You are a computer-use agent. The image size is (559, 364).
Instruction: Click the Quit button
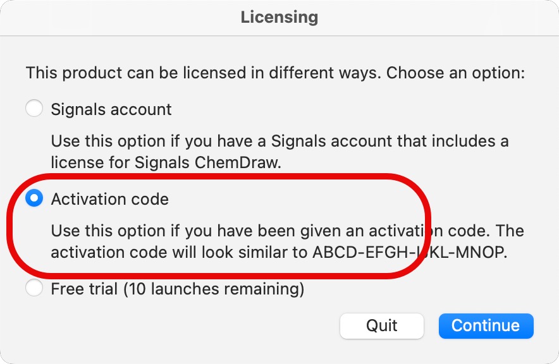point(381,325)
